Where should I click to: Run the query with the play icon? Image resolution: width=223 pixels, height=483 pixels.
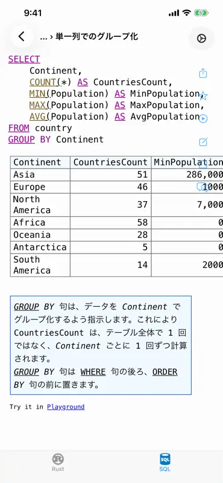coord(203,119)
